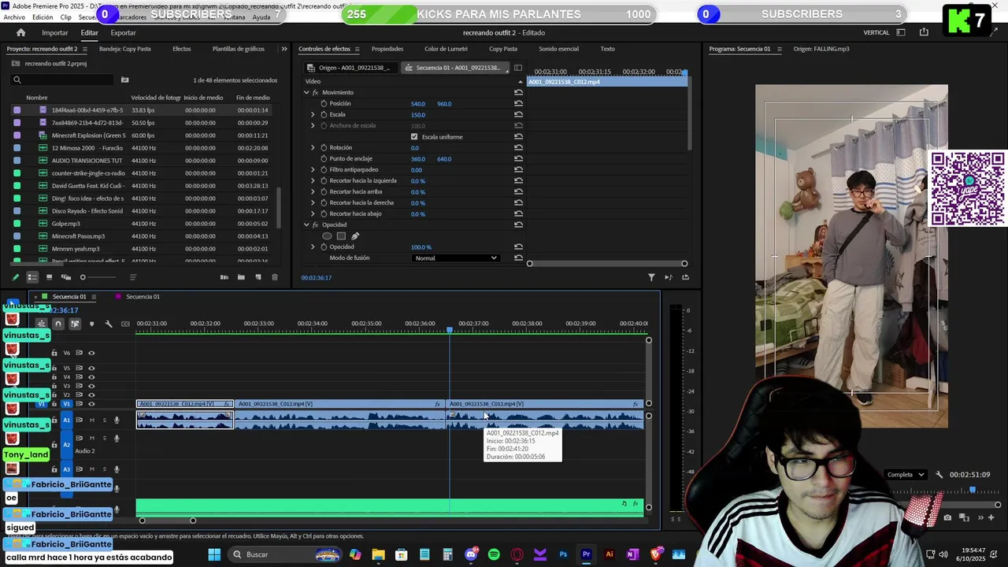Click the green pencil write-lock icon
The height and width of the screenshot is (567, 1008).
15,277
